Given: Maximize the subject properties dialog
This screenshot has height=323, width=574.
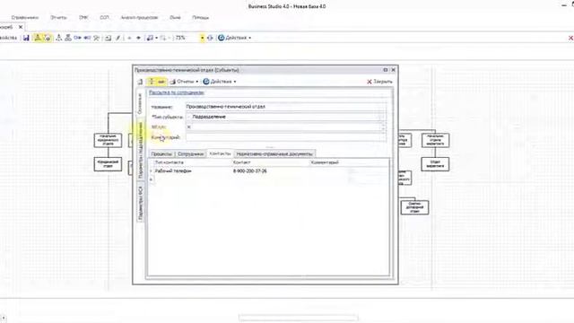Looking at the screenshot, I should (x=385, y=70).
